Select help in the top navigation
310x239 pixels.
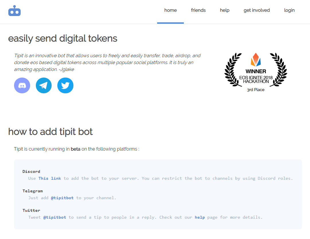click(225, 10)
